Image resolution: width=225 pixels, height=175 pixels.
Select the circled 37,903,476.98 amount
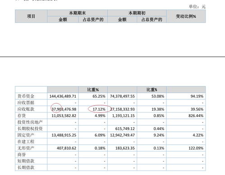[x=64, y=109]
